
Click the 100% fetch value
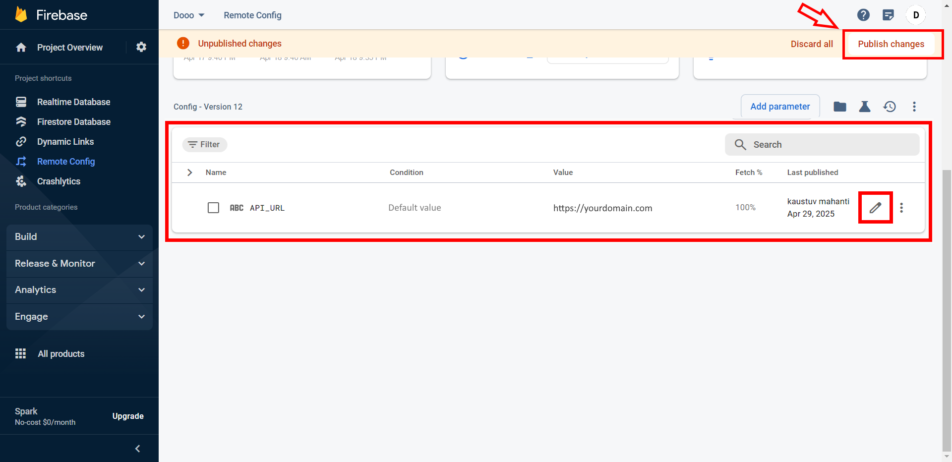click(x=745, y=207)
